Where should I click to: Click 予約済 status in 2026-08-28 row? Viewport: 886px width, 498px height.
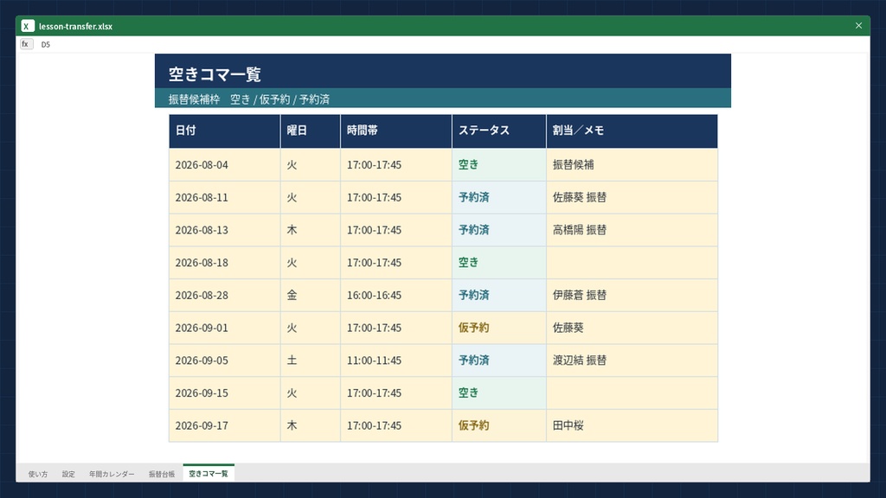[x=499, y=296]
